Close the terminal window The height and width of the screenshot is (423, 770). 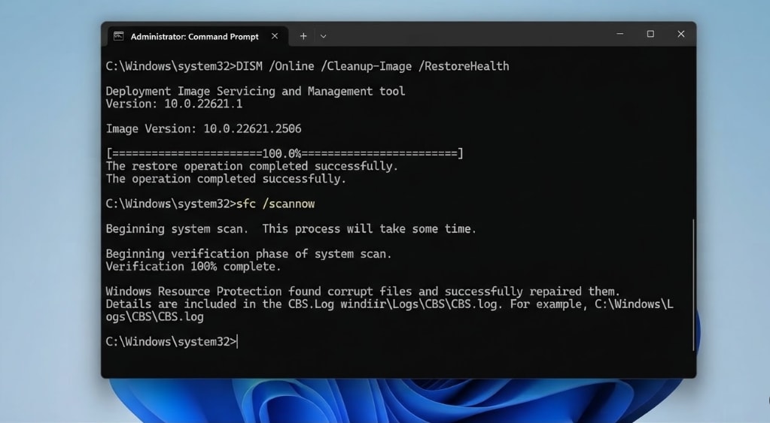click(x=680, y=34)
